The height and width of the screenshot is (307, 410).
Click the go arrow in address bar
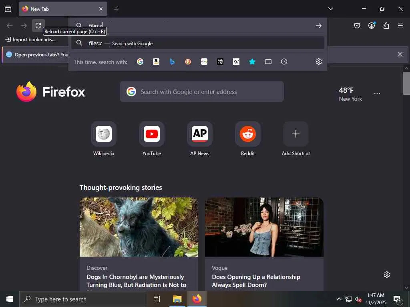pyautogui.click(x=318, y=26)
